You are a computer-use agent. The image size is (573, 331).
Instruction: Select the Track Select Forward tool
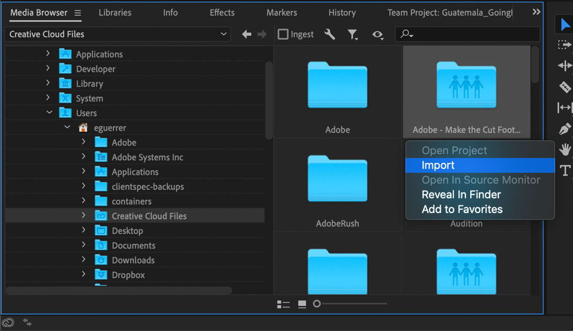click(565, 45)
